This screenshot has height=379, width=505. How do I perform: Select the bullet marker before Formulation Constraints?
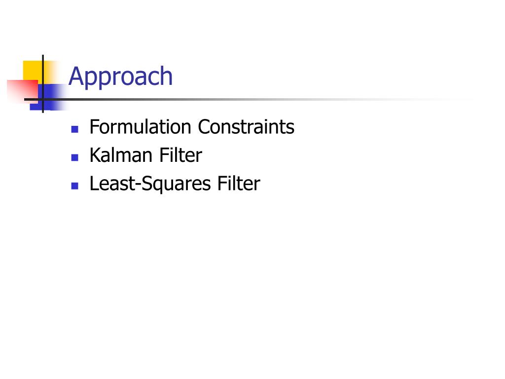click(x=75, y=130)
